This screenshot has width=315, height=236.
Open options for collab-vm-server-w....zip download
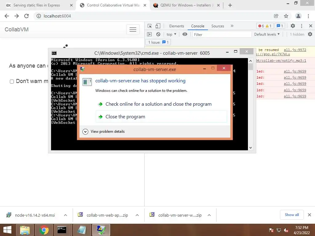209,215
